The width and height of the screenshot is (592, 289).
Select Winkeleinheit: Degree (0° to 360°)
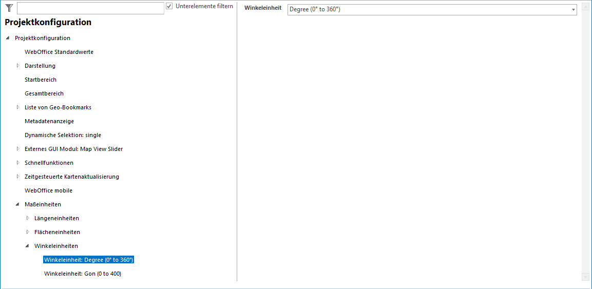point(89,260)
